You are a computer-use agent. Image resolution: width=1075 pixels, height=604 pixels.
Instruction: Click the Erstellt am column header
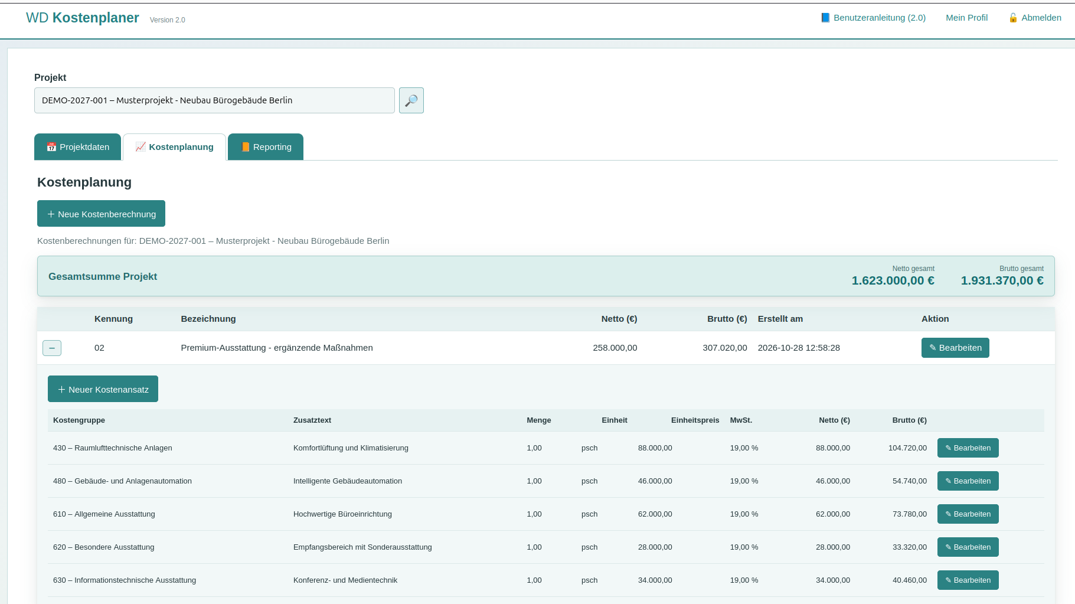click(780, 319)
